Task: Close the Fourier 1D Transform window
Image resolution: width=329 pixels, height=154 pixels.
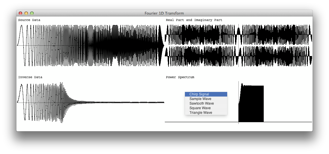Action: tap(20, 13)
